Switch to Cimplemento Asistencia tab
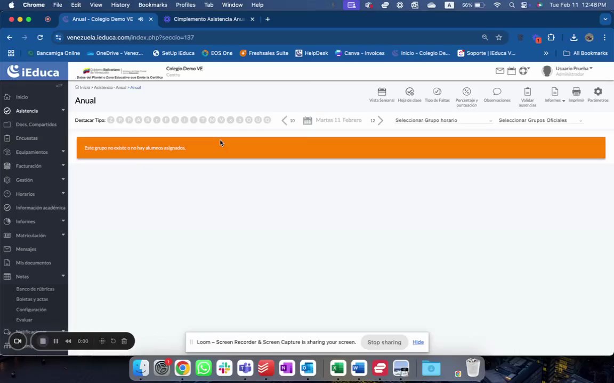 (x=209, y=19)
